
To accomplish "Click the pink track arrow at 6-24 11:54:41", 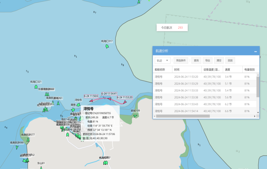I will pos(109,99).
